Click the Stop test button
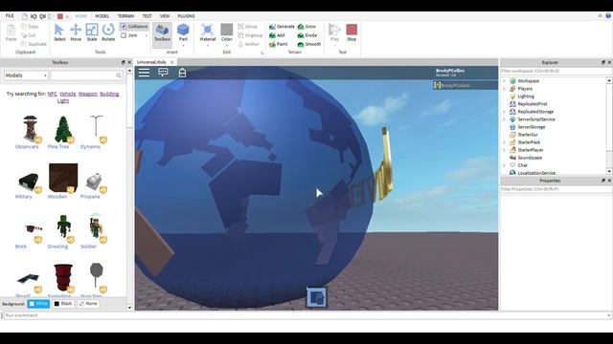This screenshot has height=344, width=613. (352, 32)
